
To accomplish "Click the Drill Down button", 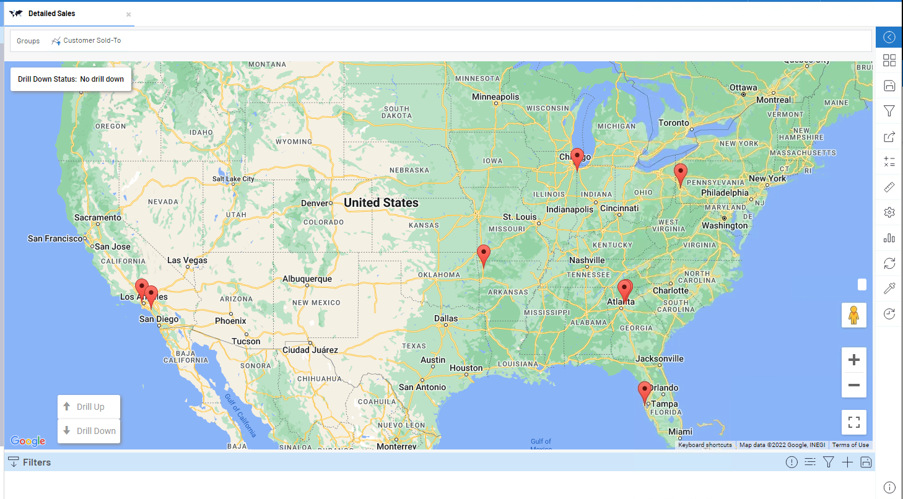I will tap(89, 430).
